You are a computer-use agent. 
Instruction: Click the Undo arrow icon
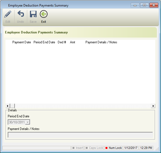point(21,14)
